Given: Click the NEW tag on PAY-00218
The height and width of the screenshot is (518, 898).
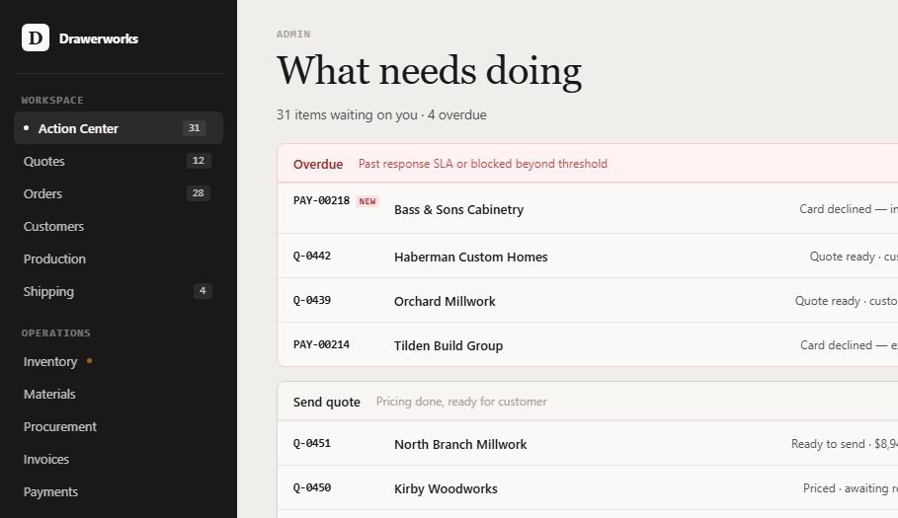Looking at the screenshot, I should [367, 201].
